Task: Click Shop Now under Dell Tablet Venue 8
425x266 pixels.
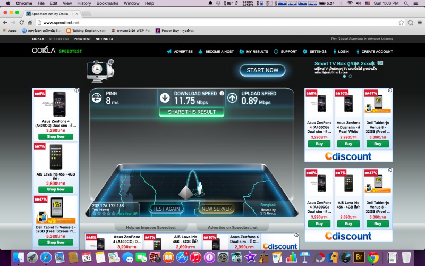Action: (56, 243)
